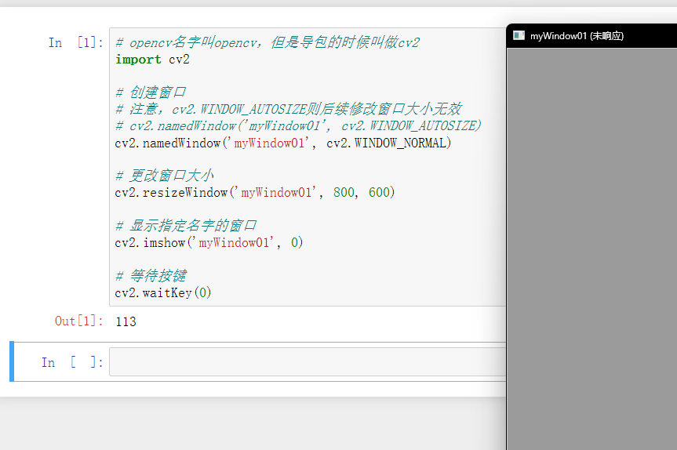Click the '# 显示指定名字的窗口' comment line

click(186, 226)
